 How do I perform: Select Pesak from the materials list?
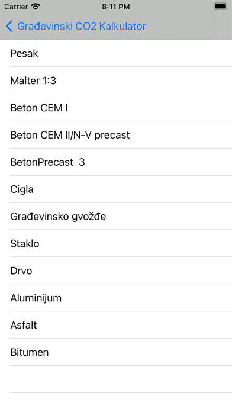coord(116,53)
